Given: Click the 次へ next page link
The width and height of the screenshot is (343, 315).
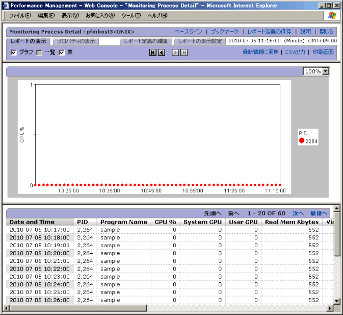Looking at the screenshot, I should (298, 213).
